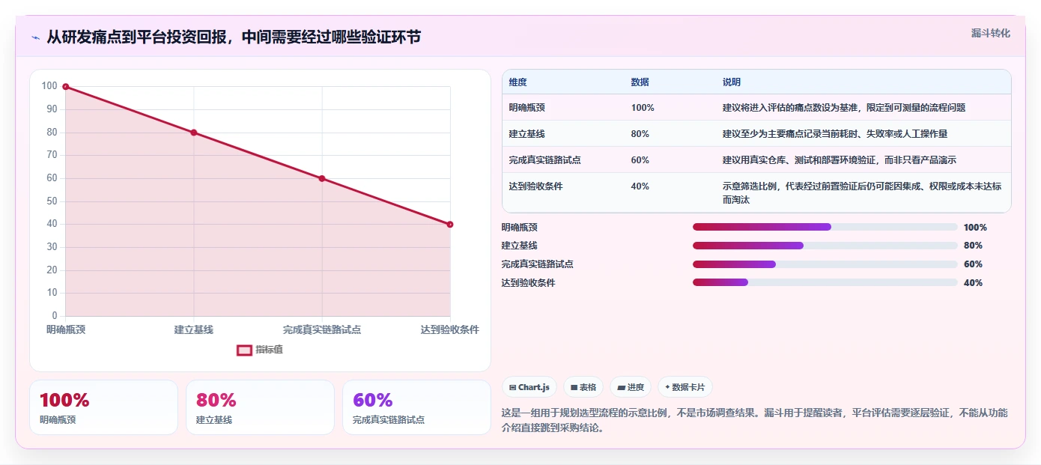
Task: Click the description starting 建议至少为主要痛点
Action: pos(836,134)
